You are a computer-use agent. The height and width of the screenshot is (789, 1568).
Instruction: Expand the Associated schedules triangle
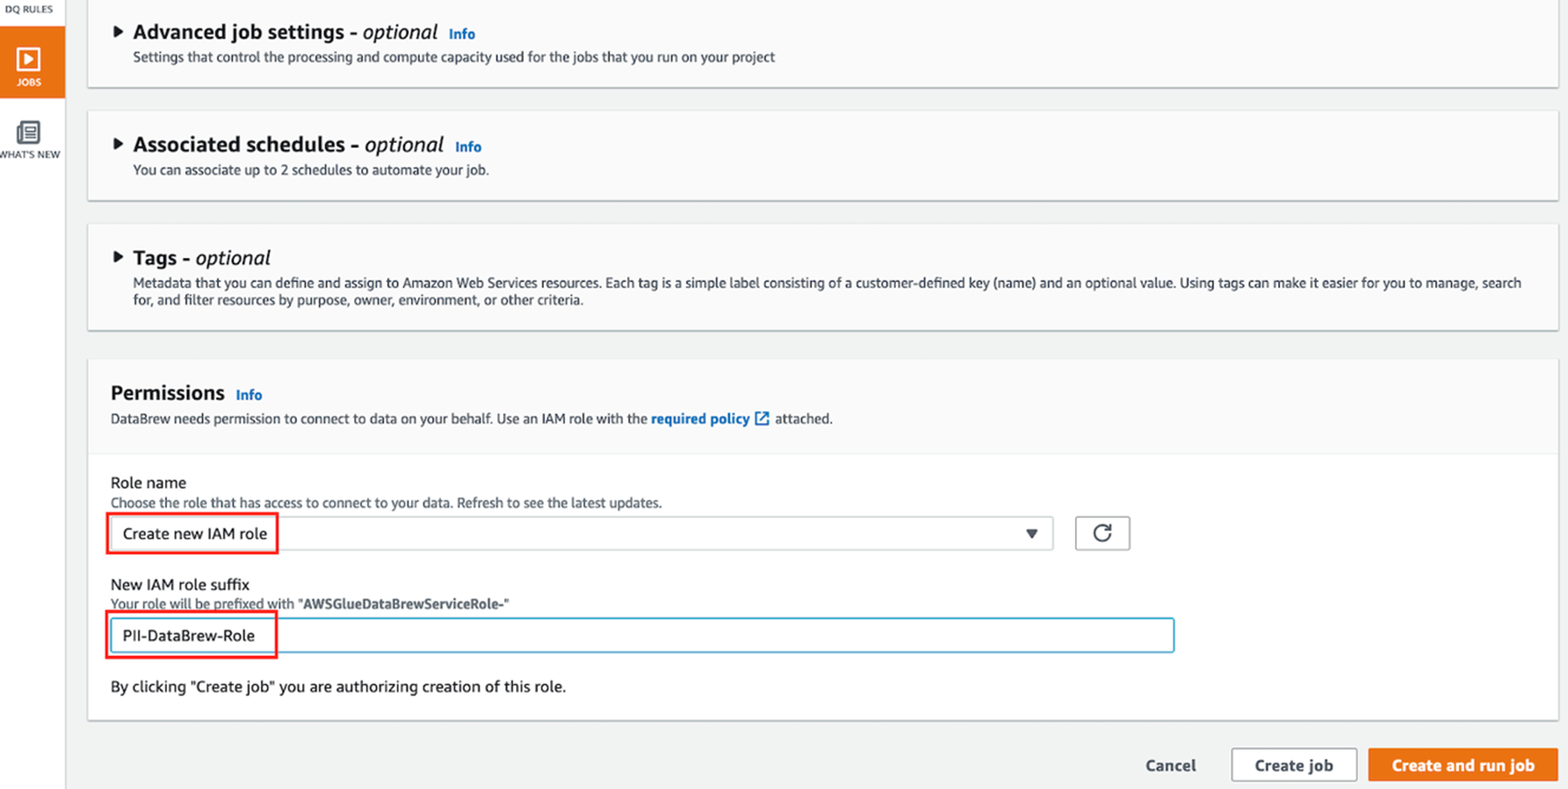coord(118,144)
